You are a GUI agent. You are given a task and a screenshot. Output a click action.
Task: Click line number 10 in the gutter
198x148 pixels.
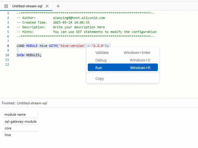7,55
